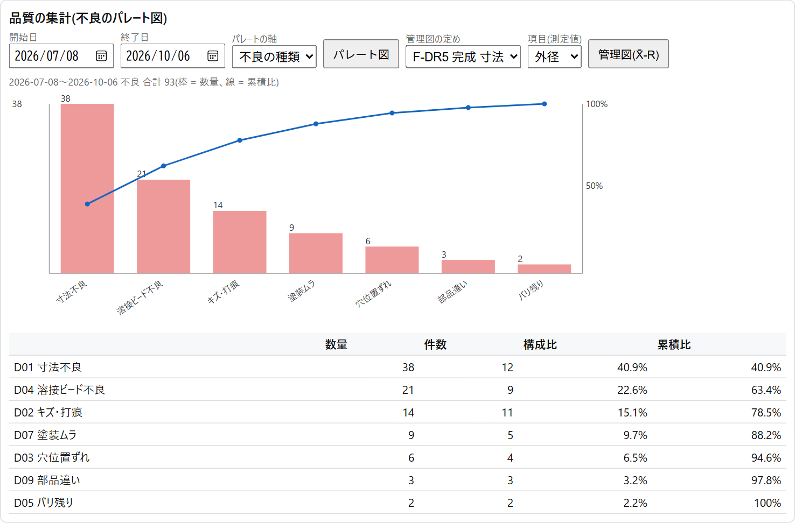The image size is (795, 523).
Task: Select table row D02 キズ・打痕
Action: pyautogui.click(x=397, y=412)
